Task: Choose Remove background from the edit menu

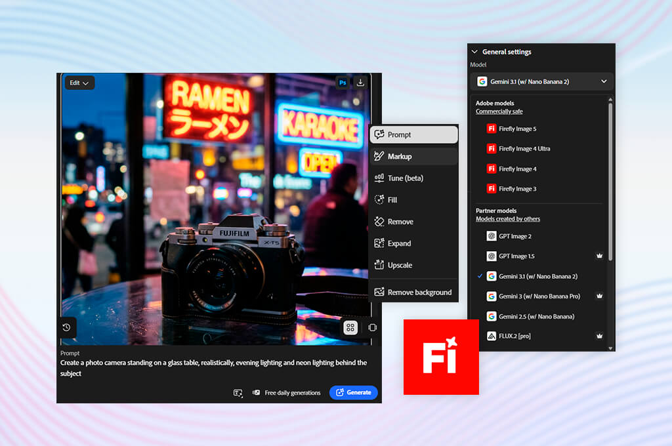Action: pyautogui.click(x=413, y=292)
